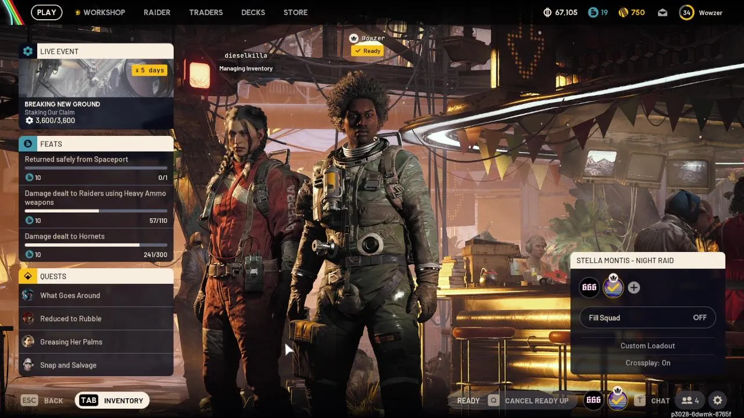Open the PLAY menu
Screen dimensions: 744x418
[x=46, y=12]
